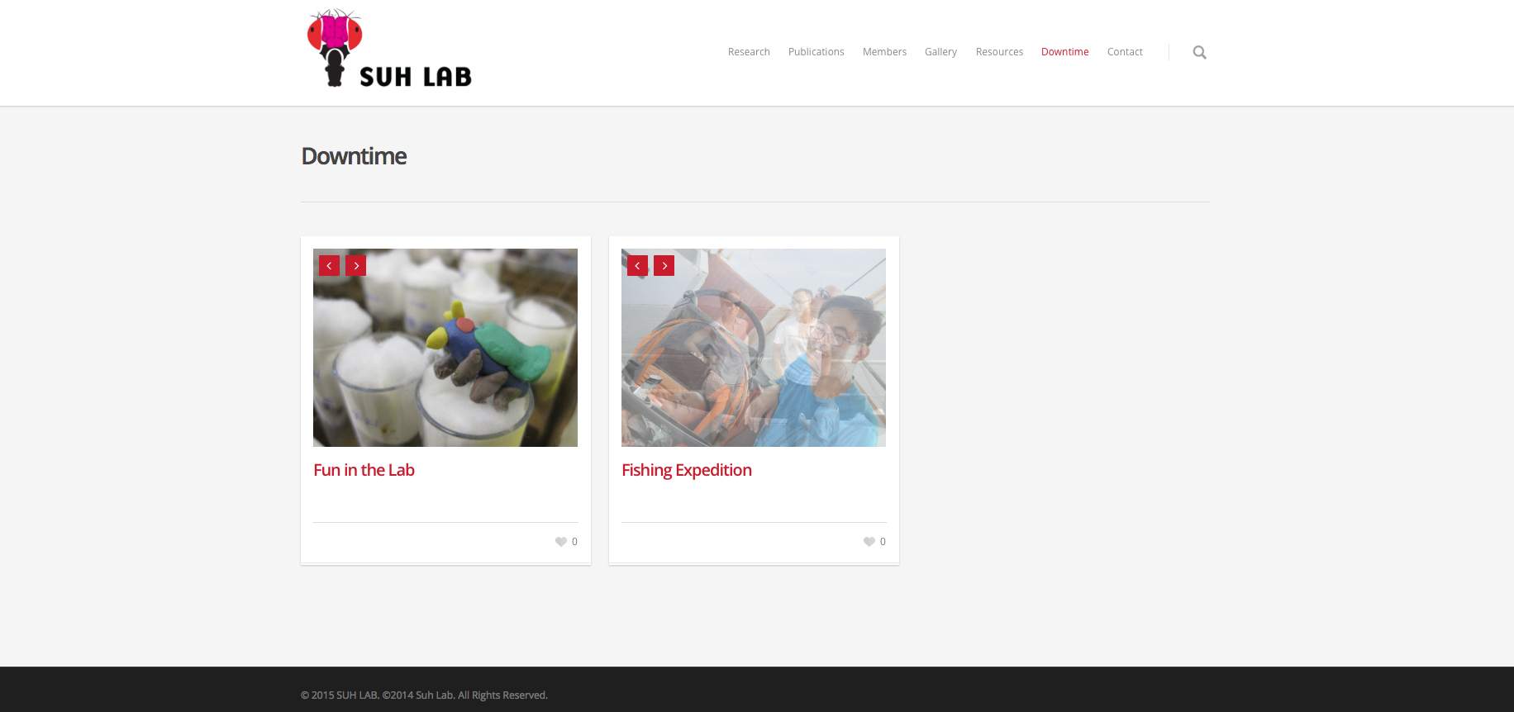Open the Fun in the Lab title link

click(x=364, y=470)
